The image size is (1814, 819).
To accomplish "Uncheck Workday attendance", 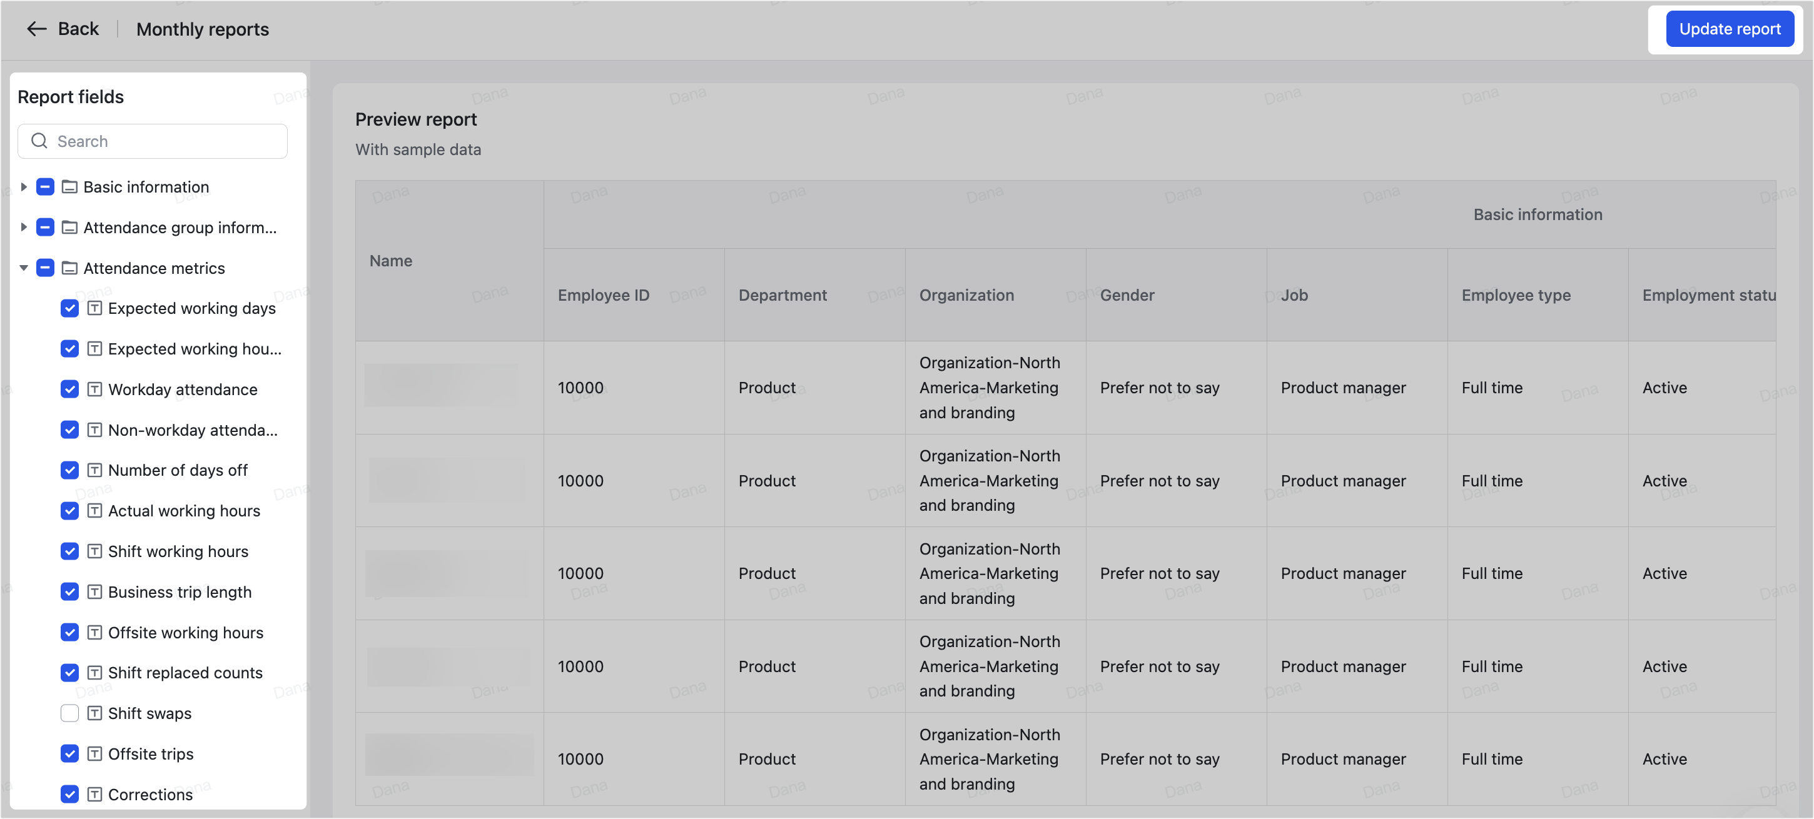I will 69,389.
